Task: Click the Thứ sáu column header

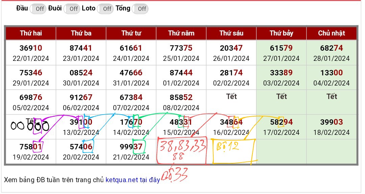Action: click(231, 33)
